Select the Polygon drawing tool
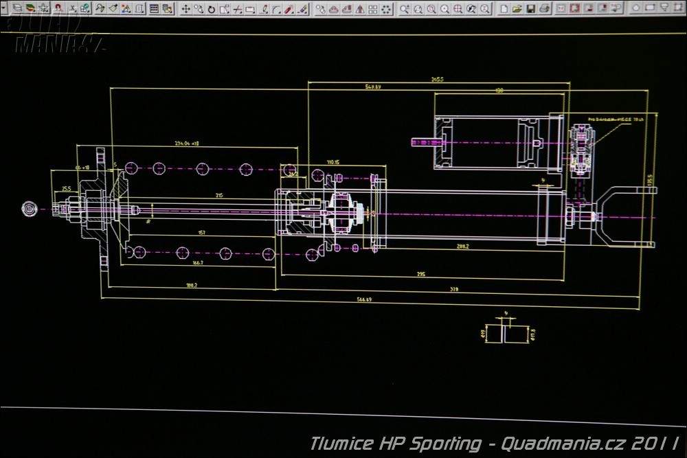Screen dimensions: 687x458 click(636, 8)
